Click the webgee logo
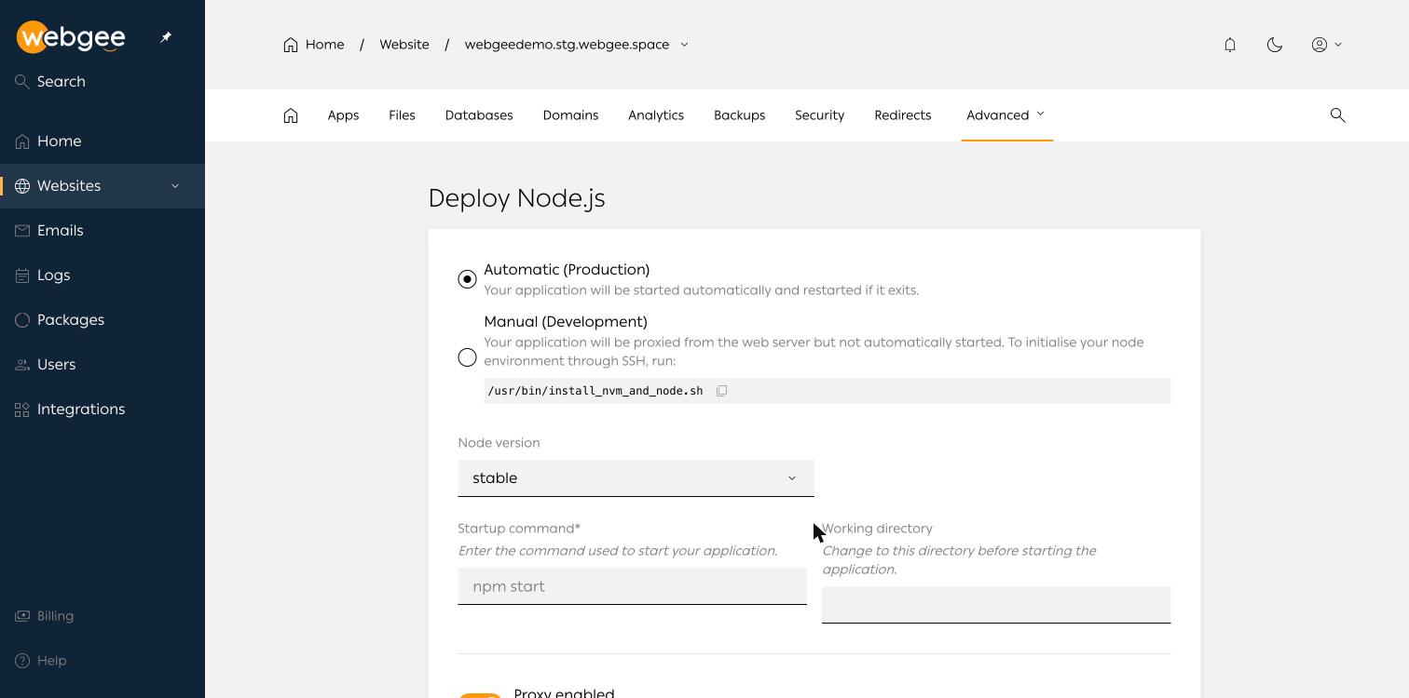The image size is (1409, 698). pyautogui.click(x=71, y=37)
